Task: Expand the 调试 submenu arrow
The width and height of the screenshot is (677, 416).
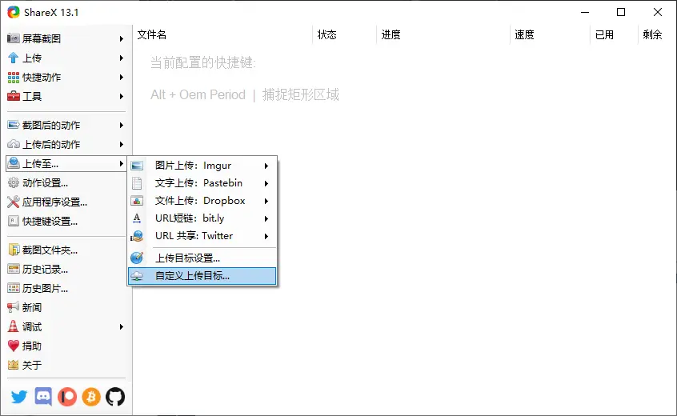Action: [x=122, y=326]
